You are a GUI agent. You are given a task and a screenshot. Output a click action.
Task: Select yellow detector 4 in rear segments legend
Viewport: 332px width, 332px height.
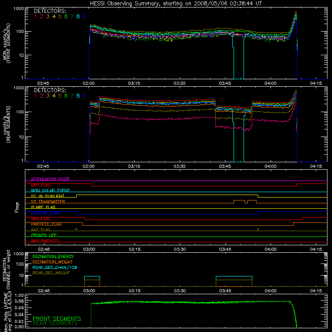tap(54, 96)
